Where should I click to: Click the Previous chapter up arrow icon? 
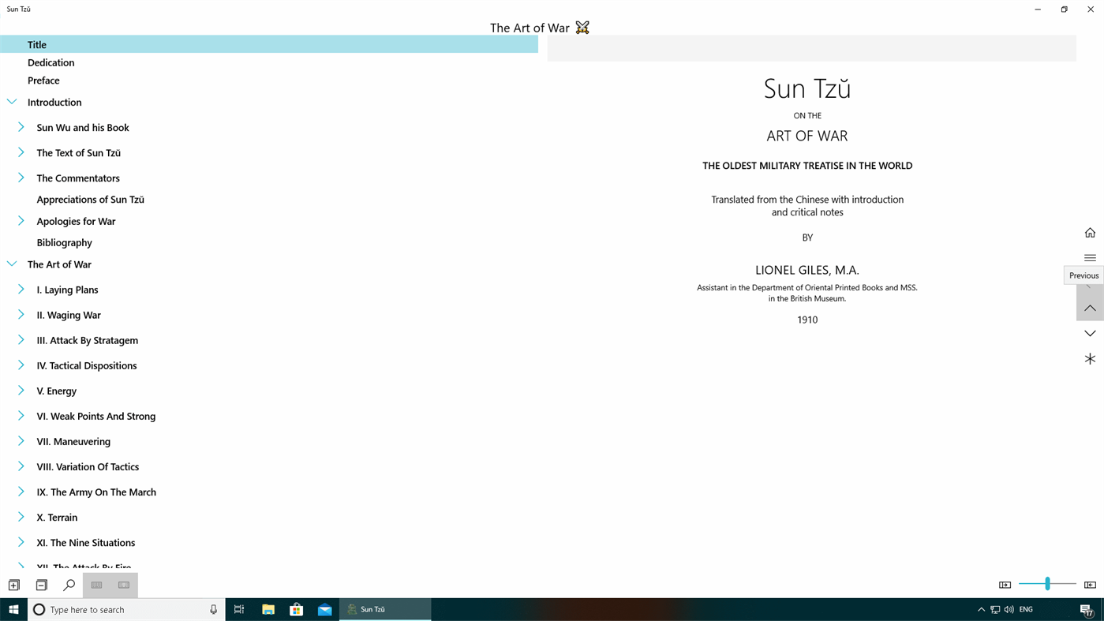point(1090,308)
